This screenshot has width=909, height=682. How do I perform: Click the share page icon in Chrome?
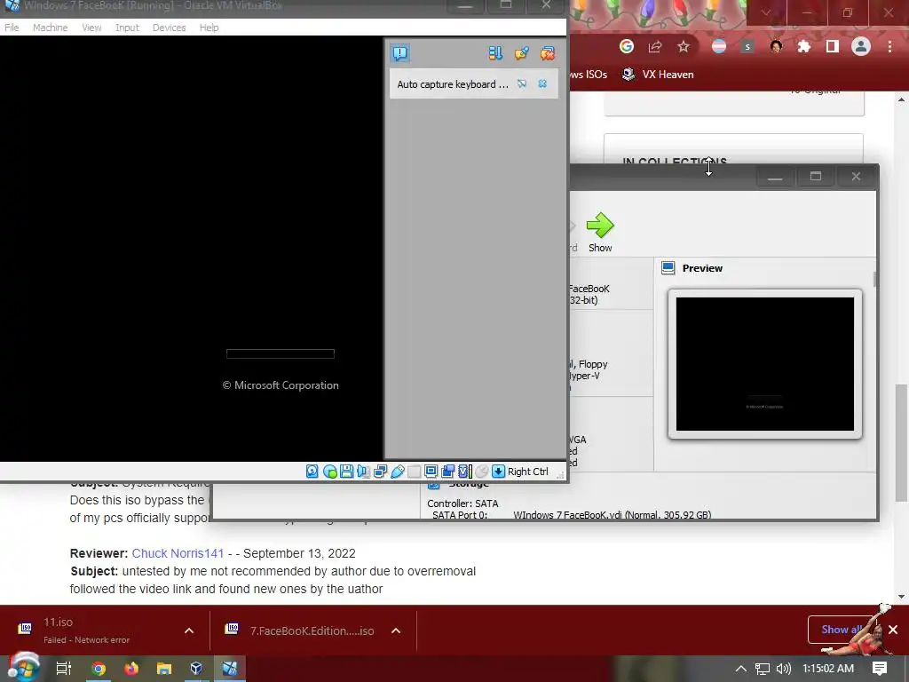coord(655,46)
